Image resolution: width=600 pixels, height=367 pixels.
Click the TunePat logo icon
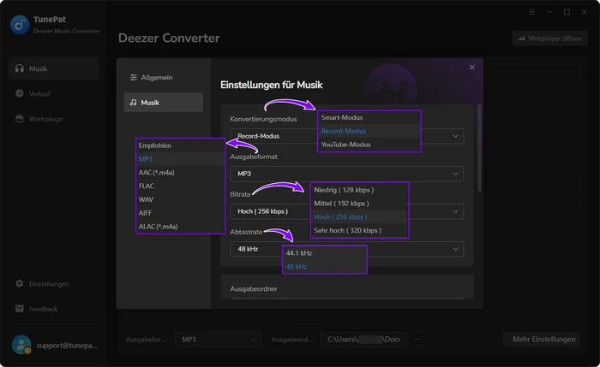pyautogui.click(x=20, y=25)
